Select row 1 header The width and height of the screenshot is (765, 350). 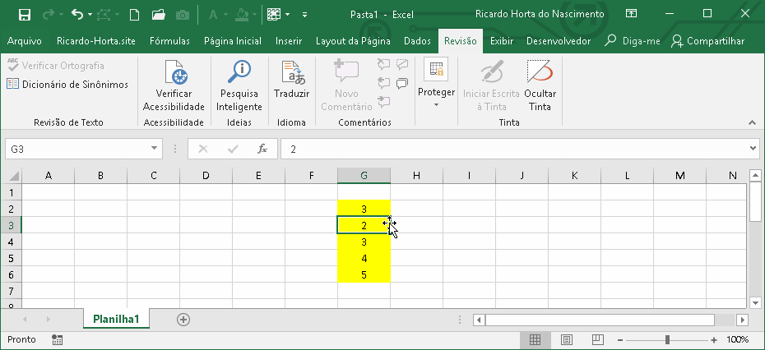click(x=12, y=192)
